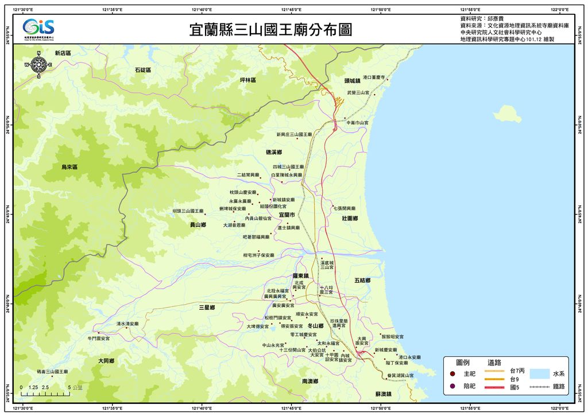The height and width of the screenshot is (416, 588).
Task: Click the 港口董慶寺 temple marker
Action: tap(387, 80)
